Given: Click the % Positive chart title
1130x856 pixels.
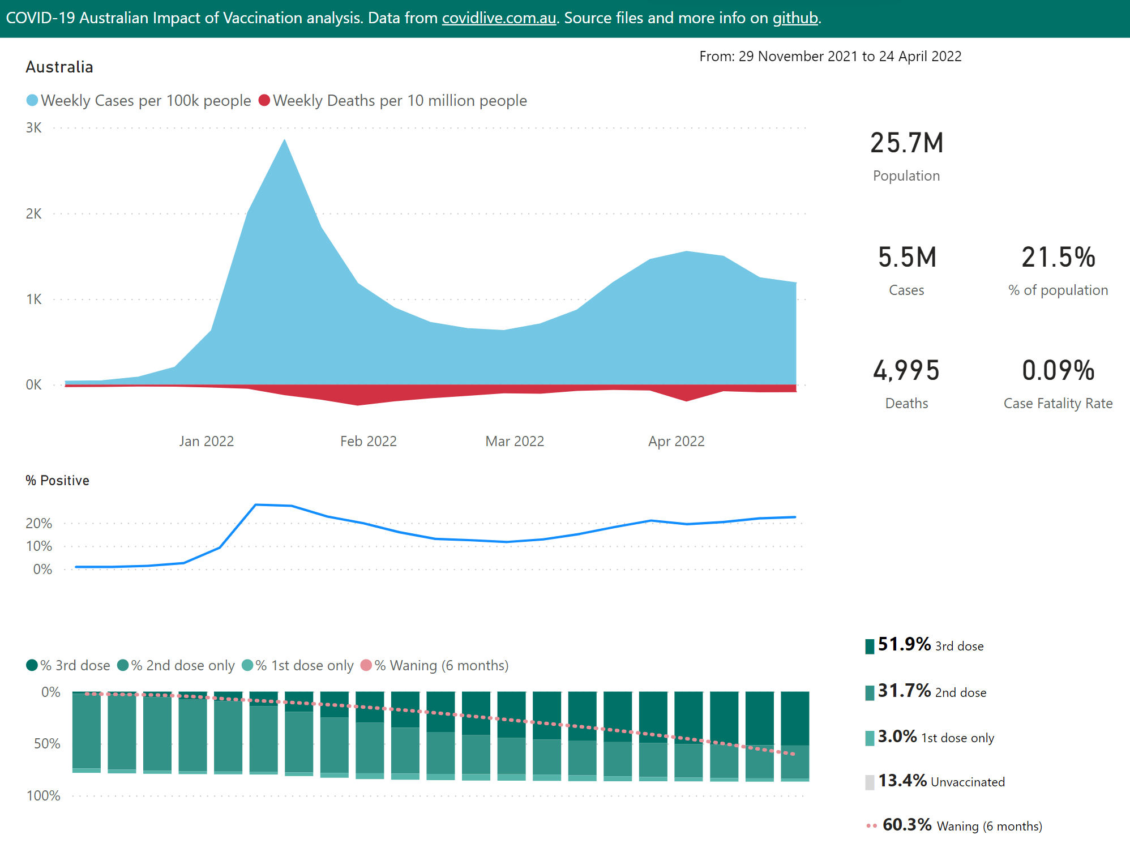Looking at the screenshot, I should click(57, 481).
